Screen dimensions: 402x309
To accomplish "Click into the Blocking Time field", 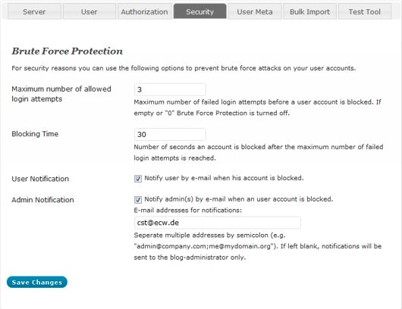I will [x=170, y=134].
